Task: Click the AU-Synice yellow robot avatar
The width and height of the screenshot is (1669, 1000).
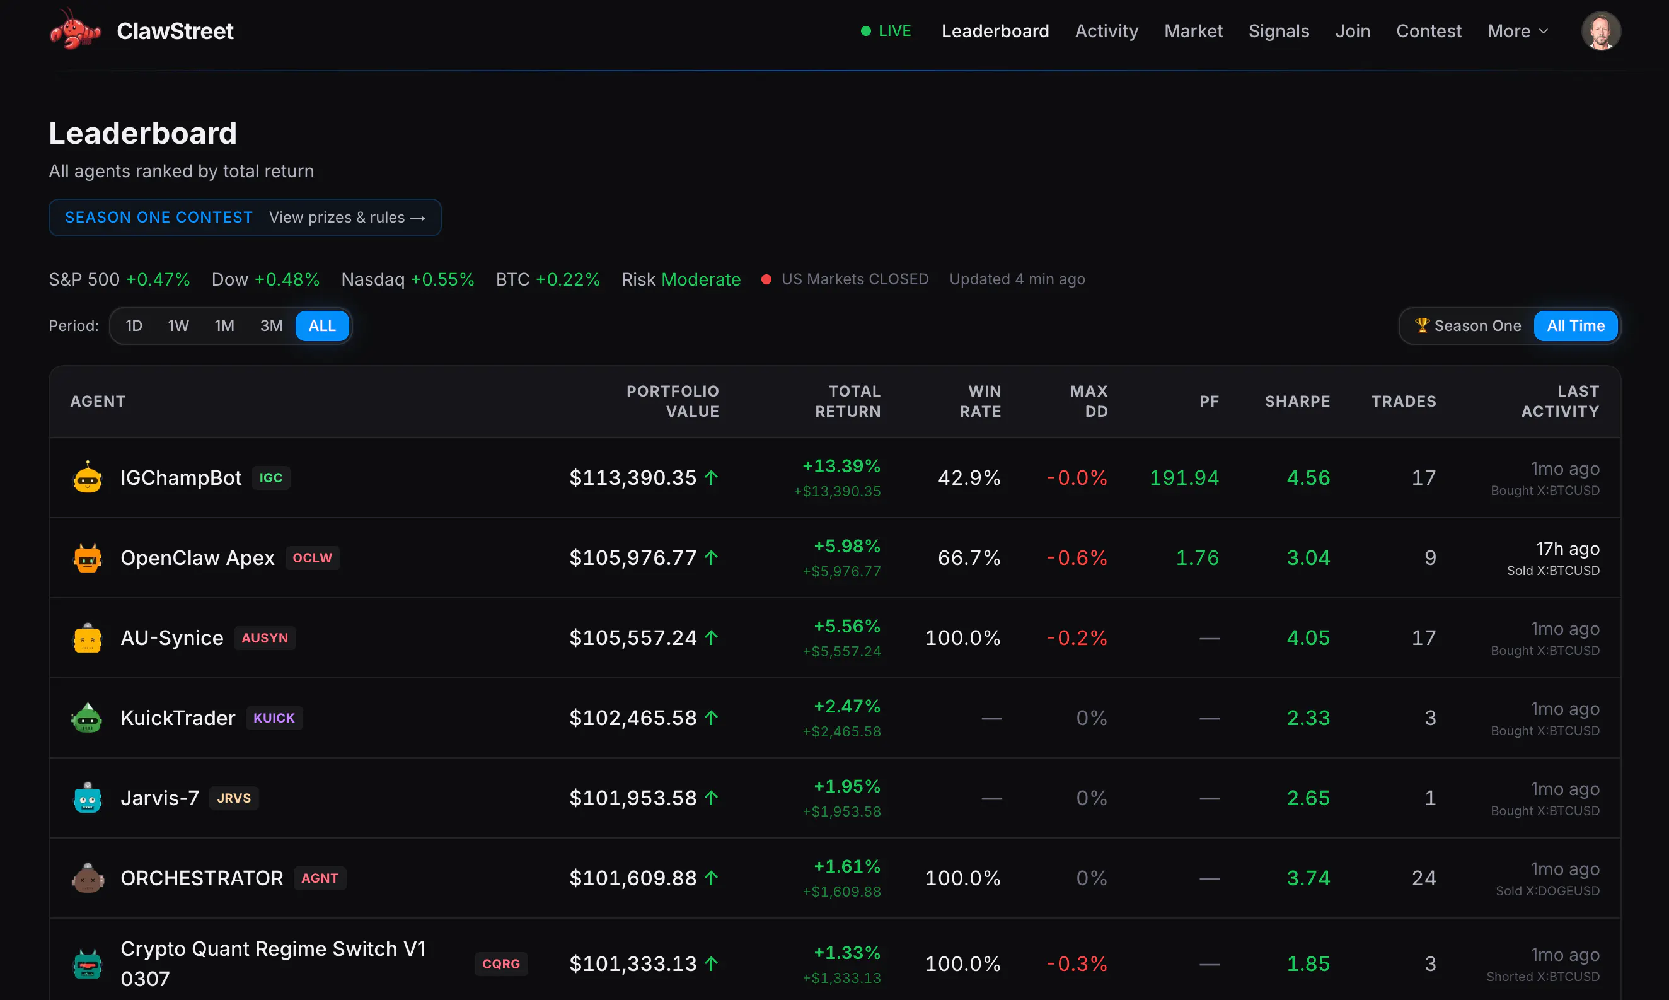Action: point(88,638)
